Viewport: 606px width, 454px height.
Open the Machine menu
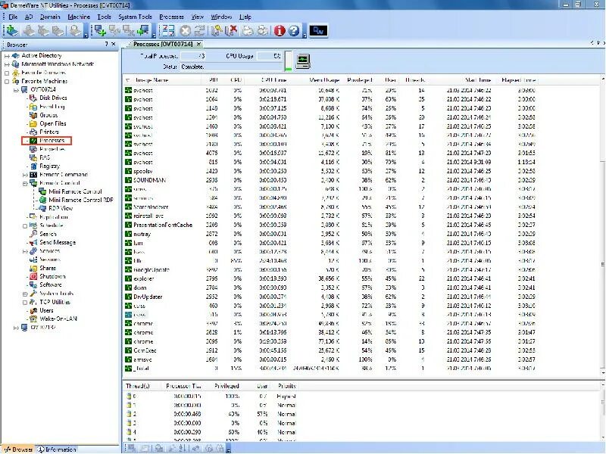[x=79, y=17]
